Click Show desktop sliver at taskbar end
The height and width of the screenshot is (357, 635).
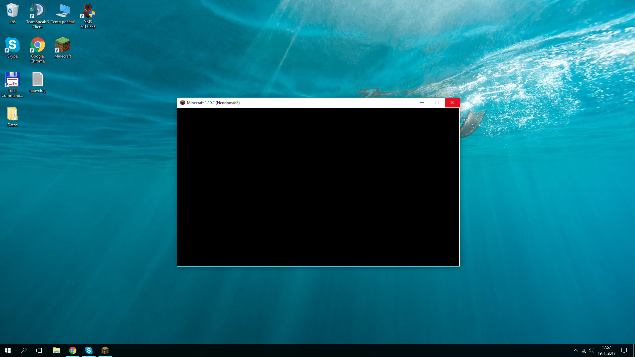tap(634, 350)
